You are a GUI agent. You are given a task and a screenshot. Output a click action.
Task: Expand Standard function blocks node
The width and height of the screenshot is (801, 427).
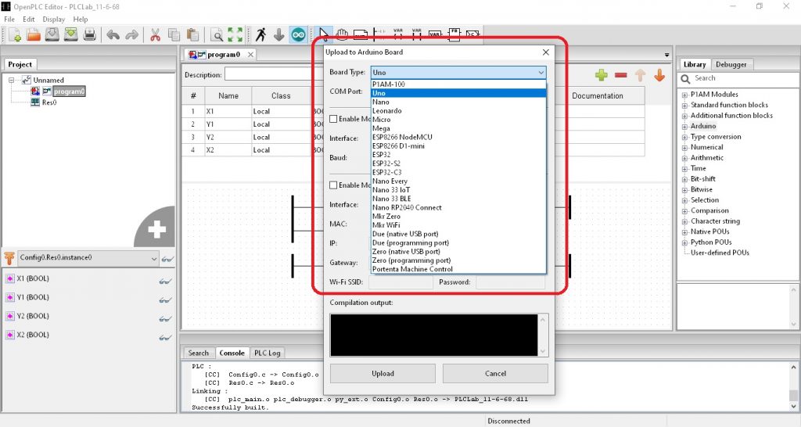684,106
